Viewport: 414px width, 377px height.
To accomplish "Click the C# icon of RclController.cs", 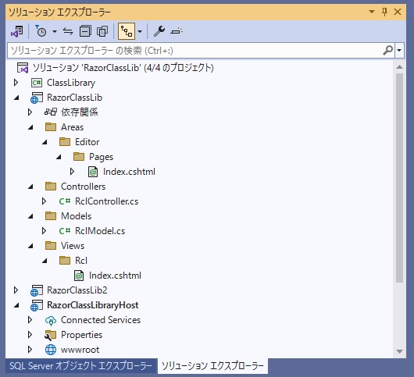I will click(65, 201).
